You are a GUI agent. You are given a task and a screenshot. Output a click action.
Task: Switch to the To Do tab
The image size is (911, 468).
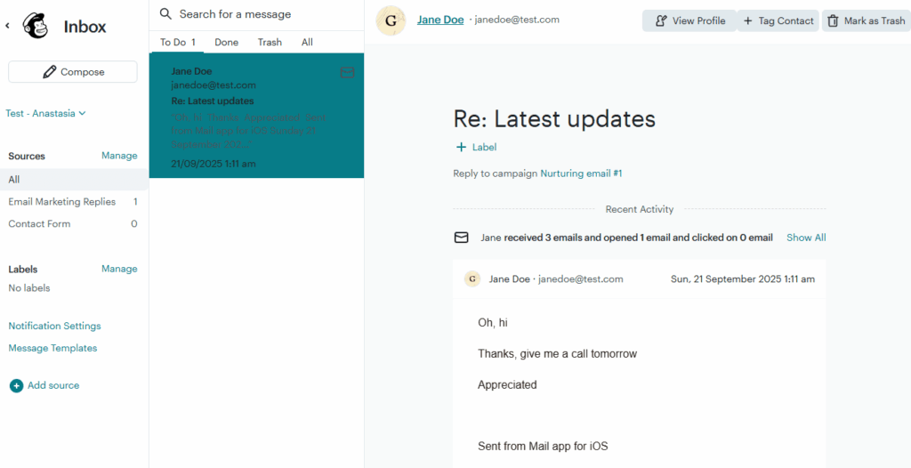tap(178, 42)
